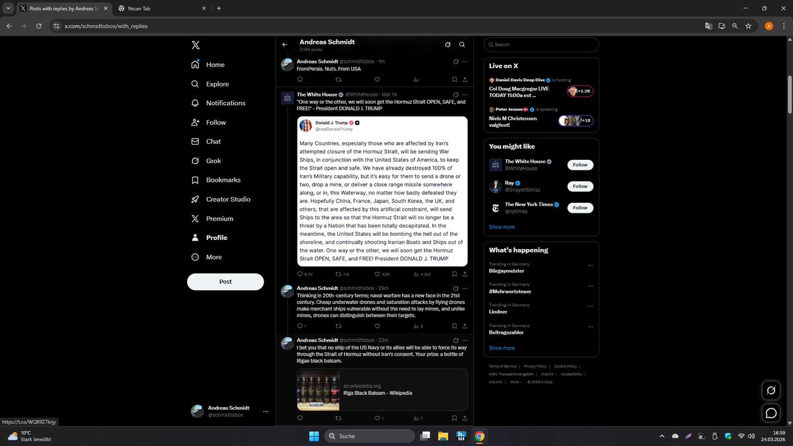Share the White House Hormuz post
This screenshot has width=793, height=446.
[x=465, y=274]
